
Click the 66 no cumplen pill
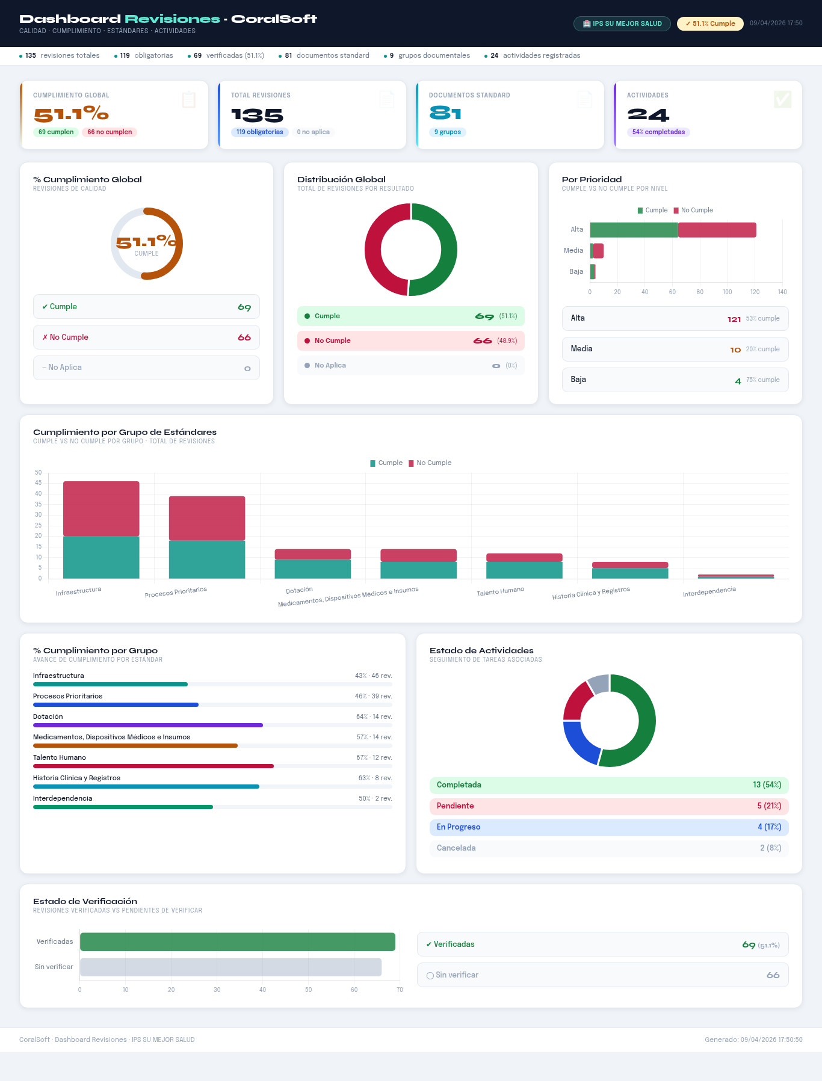(110, 132)
